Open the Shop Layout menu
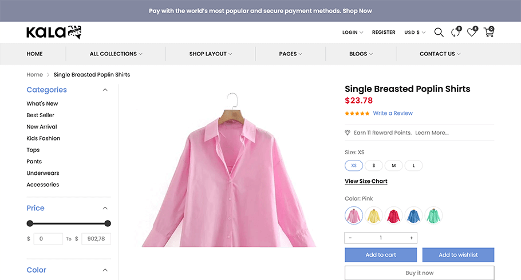The image size is (521, 280). [211, 54]
